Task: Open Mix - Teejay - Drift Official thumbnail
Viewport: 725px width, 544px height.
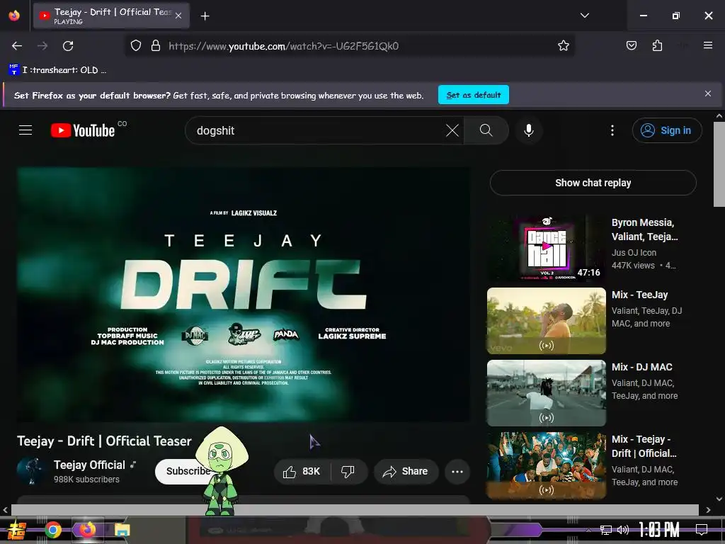Action: [x=547, y=465]
